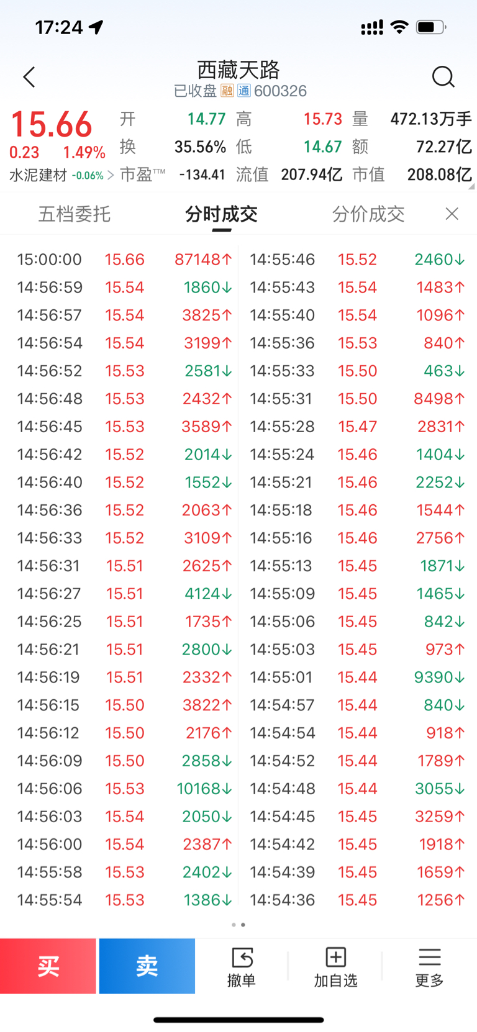Select the 分时成交 tab

point(222,214)
